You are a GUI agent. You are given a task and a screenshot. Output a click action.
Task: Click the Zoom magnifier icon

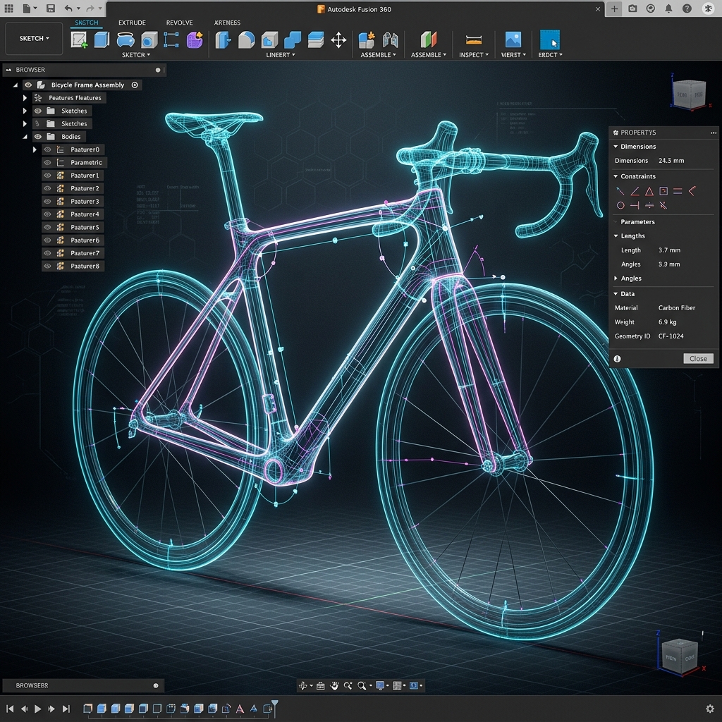[362, 685]
